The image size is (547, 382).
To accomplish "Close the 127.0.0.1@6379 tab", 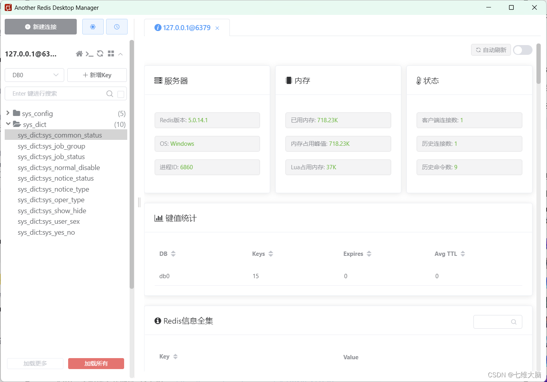I will click(217, 28).
